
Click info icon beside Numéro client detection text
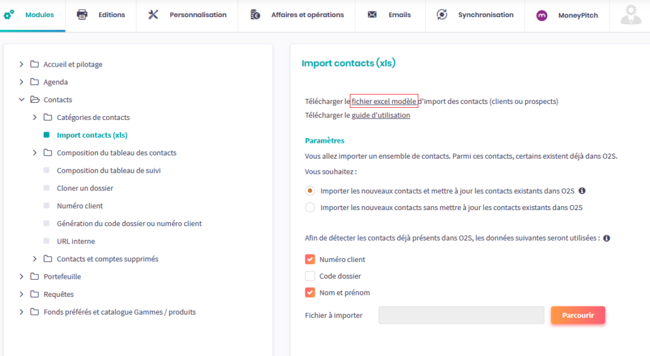606,239
